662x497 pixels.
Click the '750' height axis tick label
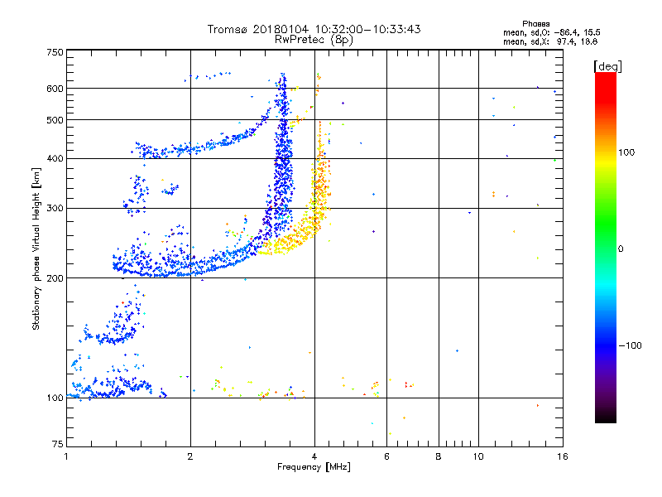[x=55, y=52]
